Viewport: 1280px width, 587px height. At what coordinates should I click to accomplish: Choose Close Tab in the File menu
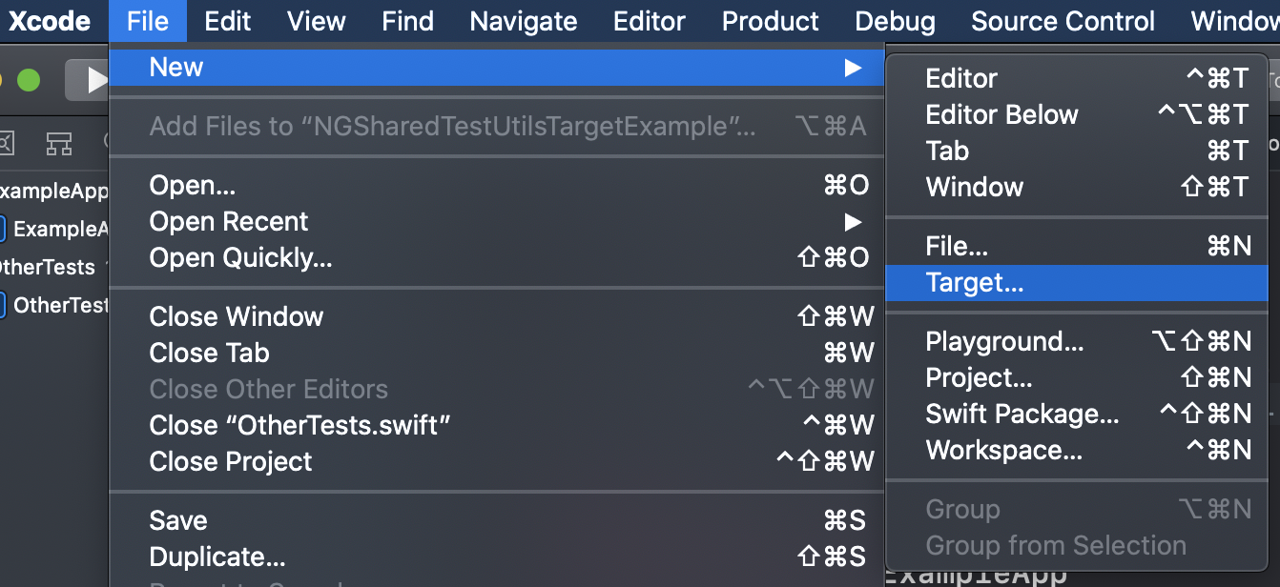(209, 353)
